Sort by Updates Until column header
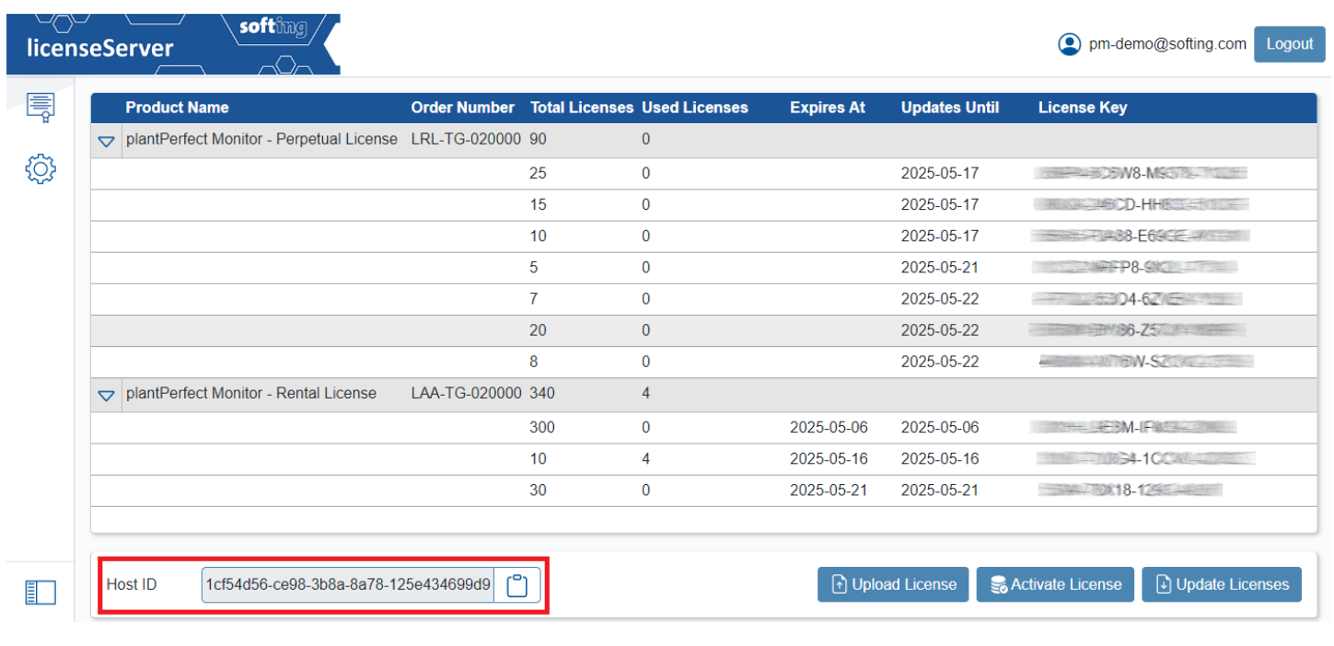Image resolution: width=1334 pixels, height=646 pixels. [950, 108]
